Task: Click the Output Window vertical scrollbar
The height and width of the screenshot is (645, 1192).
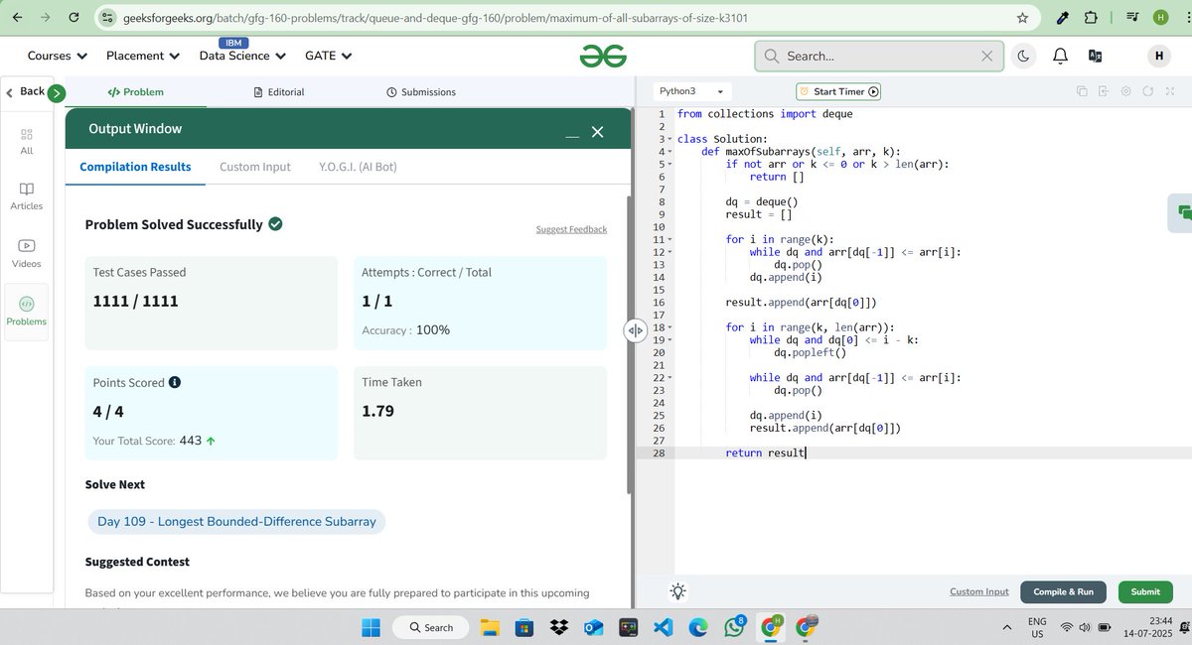Action: click(628, 342)
